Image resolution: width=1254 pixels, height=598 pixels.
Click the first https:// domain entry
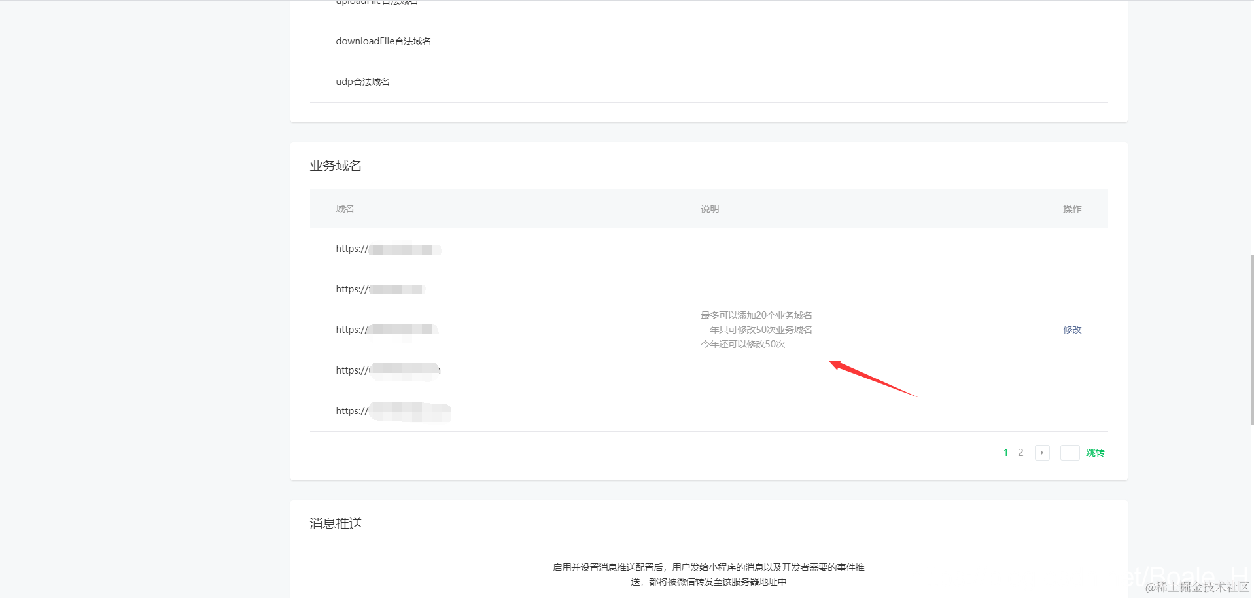(x=388, y=249)
